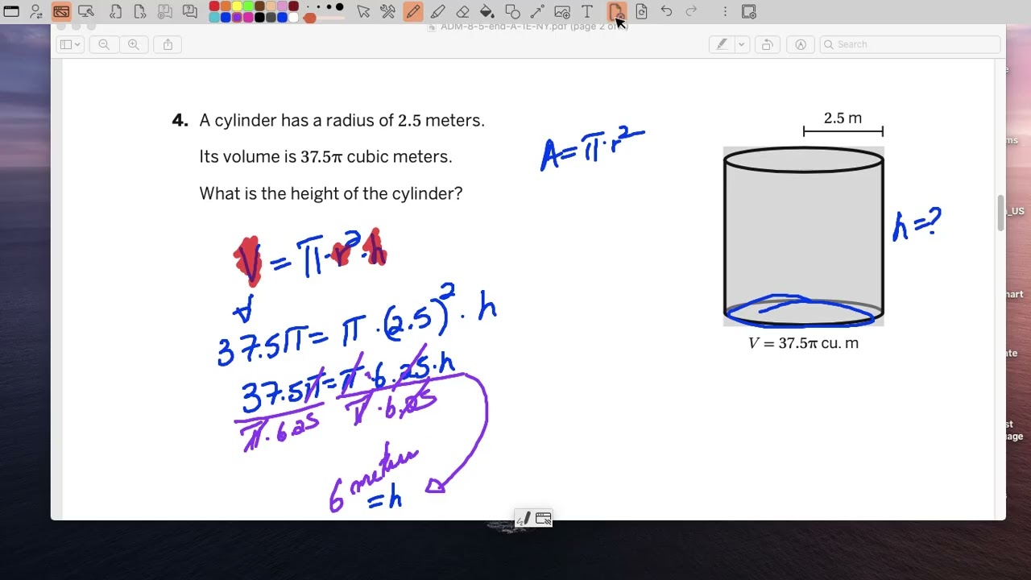The height and width of the screenshot is (580, 1031).
Task: Select the highlighter marker tool
Action: point(438,11)
